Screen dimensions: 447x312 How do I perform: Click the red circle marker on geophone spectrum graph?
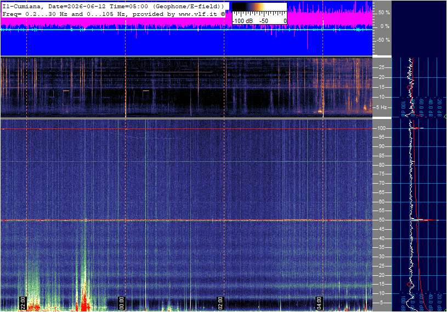pyautogui.click(x=409, y=87)
